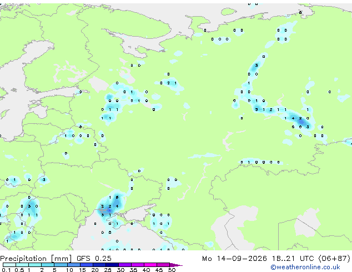352x272 pixels.
Task: Click the date 'Mo 14-09-2026' text
Action: click(234, 259)
